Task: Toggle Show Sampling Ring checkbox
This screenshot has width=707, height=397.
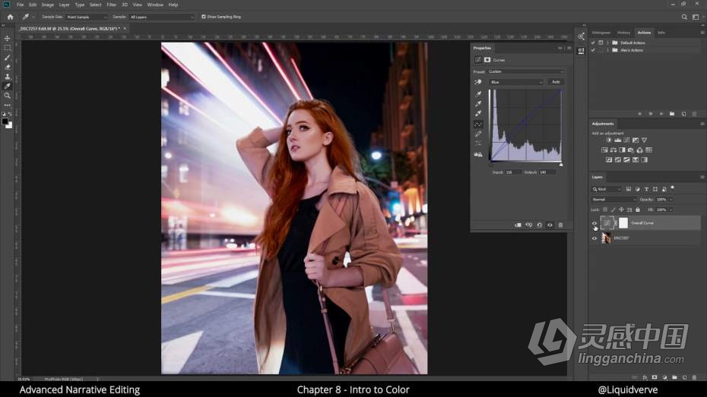Action: [203, 17]
